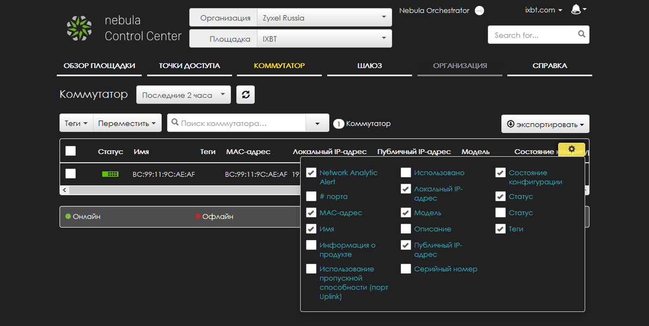
Task: Click the Nebula Orchestrator round icon
Action: point(479,11)
